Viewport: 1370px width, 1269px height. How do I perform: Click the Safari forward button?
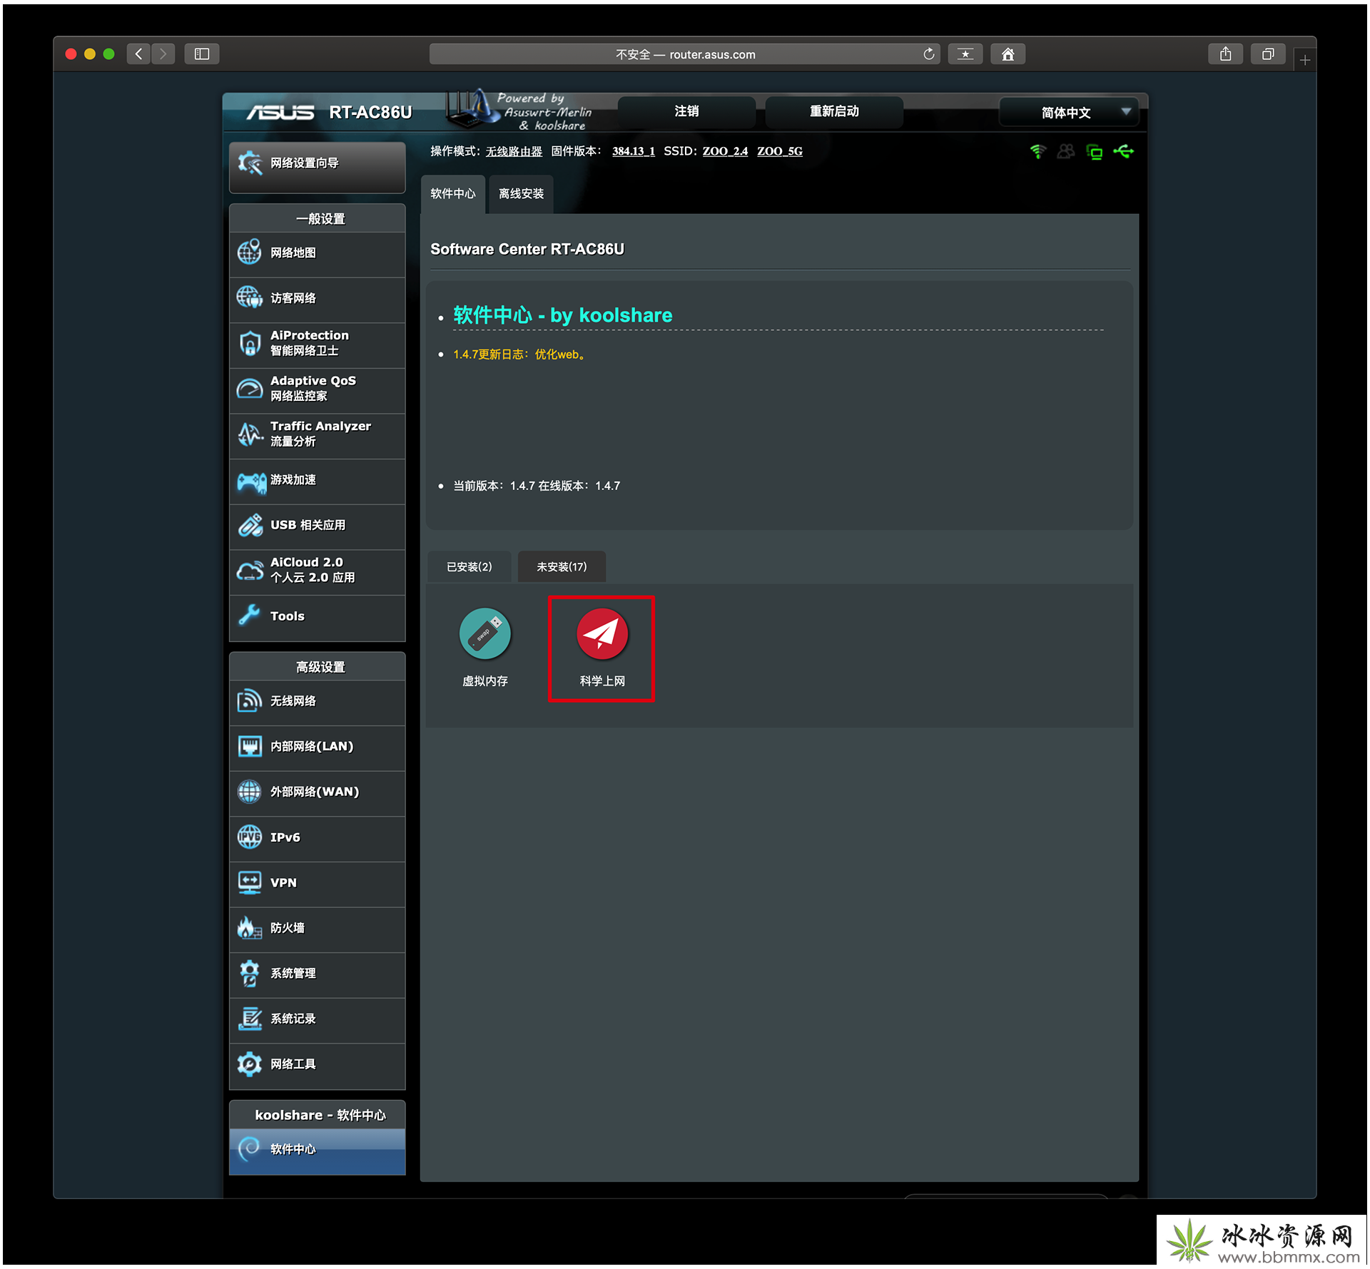(x=163, y=53)
